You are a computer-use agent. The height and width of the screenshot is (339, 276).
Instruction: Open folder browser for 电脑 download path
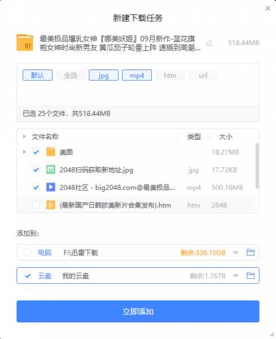point(251,253)
